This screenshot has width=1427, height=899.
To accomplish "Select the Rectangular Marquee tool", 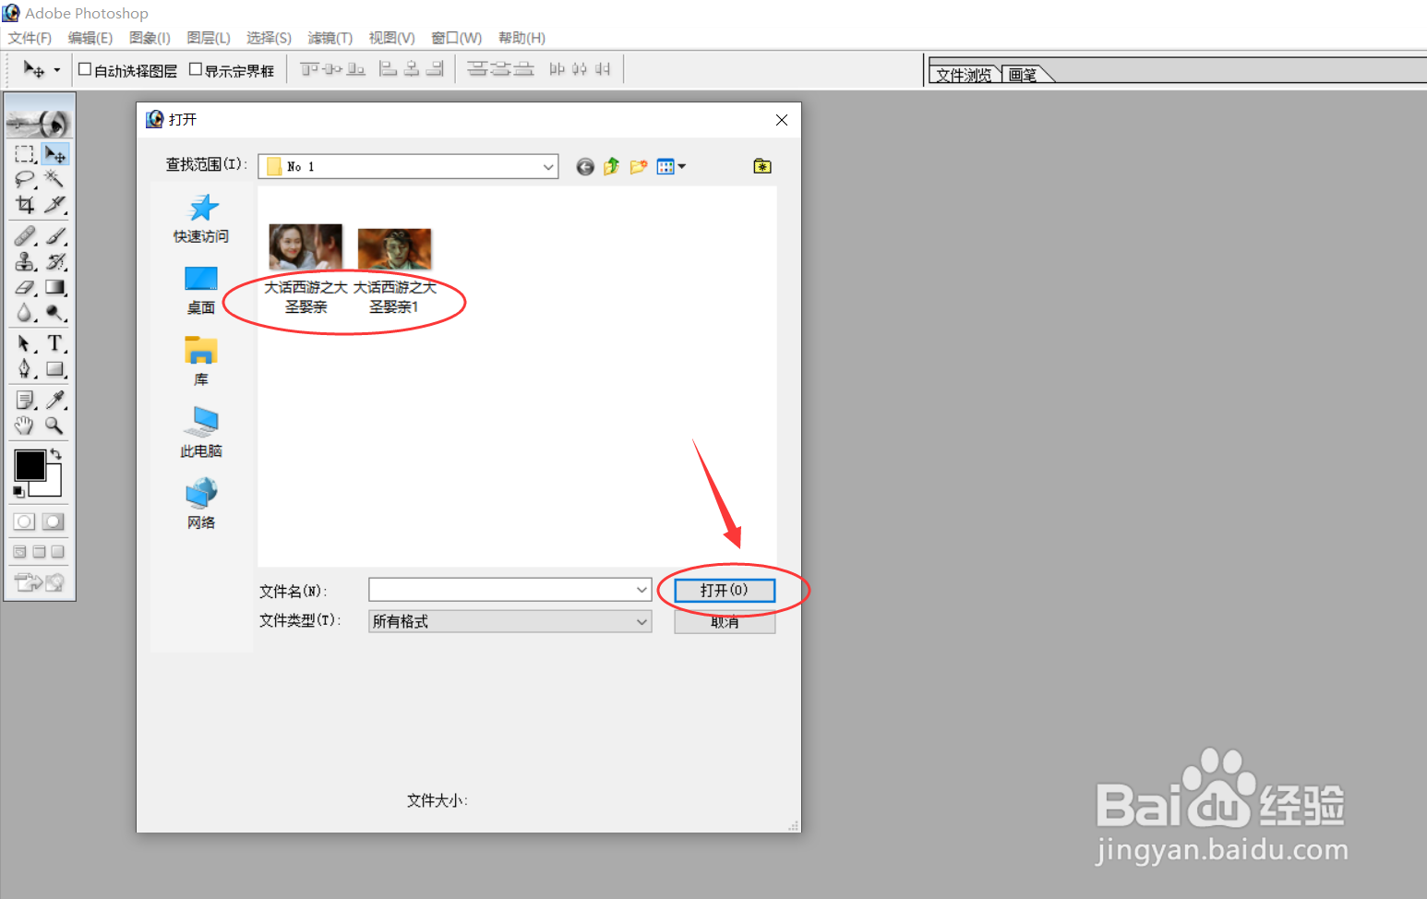I will click(25, 153).
